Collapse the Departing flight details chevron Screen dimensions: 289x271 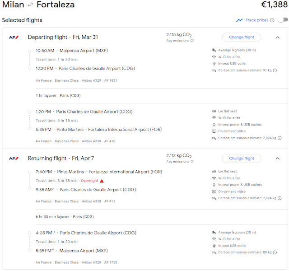click(x=278, y=37)
